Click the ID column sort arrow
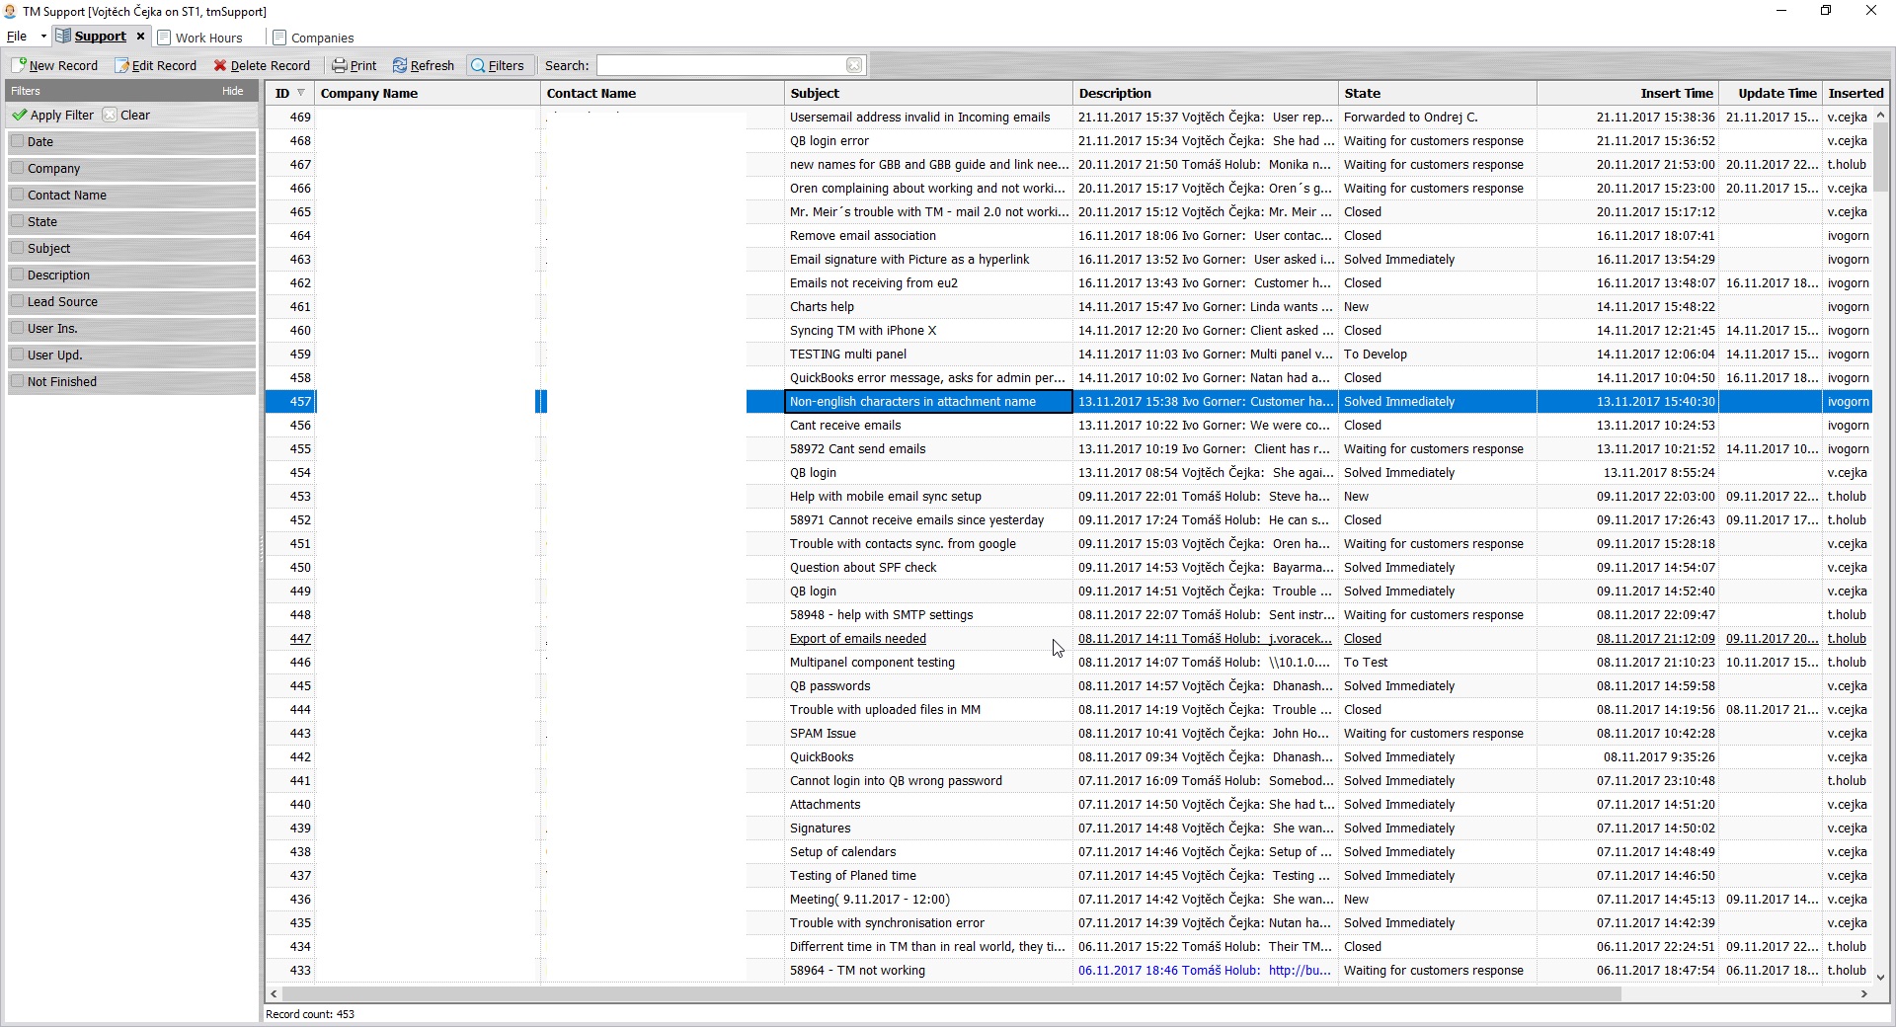The height and width of the screenshot is (1027, 1896). click(x=301, y=93)
